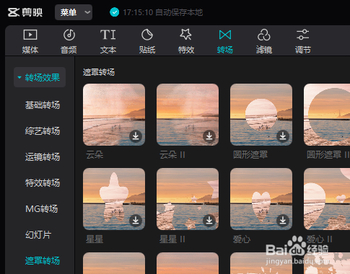Click the 遮罩转场 section heading
The width and height of the screenshot is (350, 274).
pyautogui.click(x=99, y=72)
